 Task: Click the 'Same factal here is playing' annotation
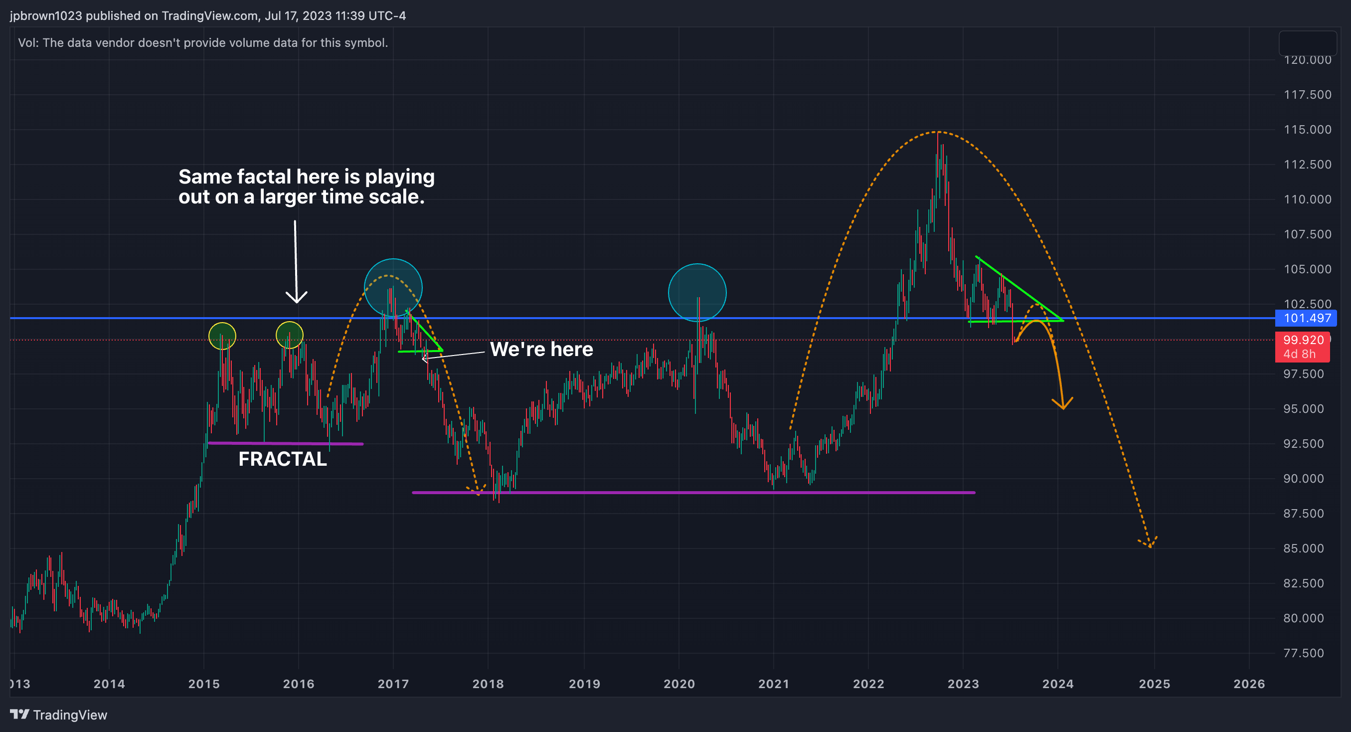(x=306, y=177)
